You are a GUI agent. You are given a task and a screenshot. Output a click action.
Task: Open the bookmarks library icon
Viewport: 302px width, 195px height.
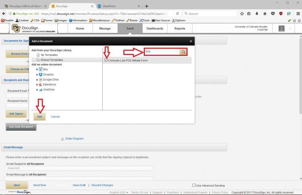[249, 14]
